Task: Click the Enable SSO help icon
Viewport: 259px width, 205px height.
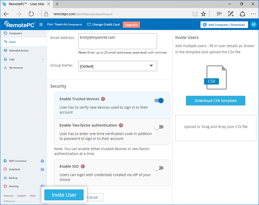Action: [x=83, y=167]
